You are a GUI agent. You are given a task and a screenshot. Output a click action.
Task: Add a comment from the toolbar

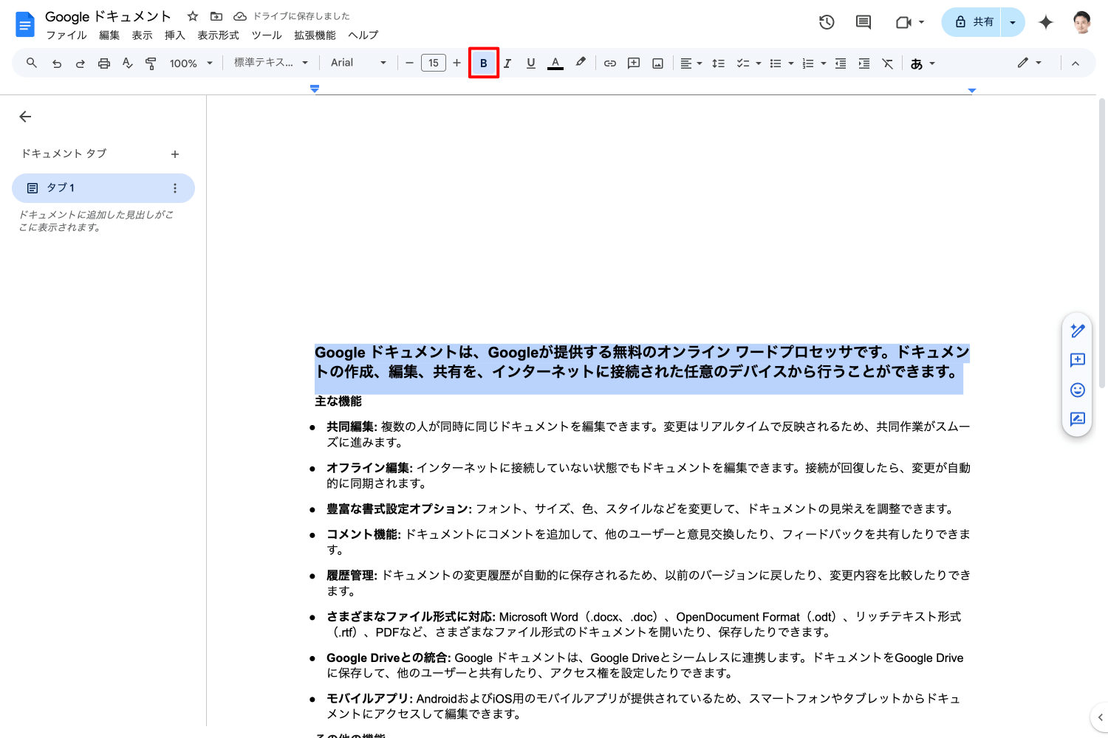tap(634, 63)
